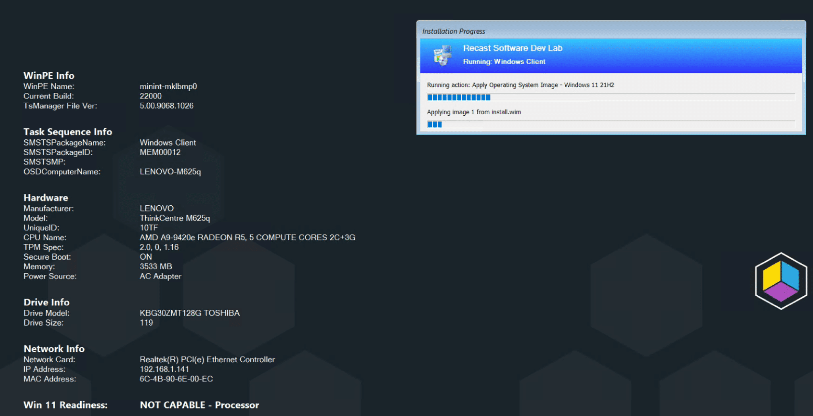This screenshot has width=813, height=416.
Task: Select the OSDComputerName LENOVO-M625q entry
Action: click(x=171, y=172)
